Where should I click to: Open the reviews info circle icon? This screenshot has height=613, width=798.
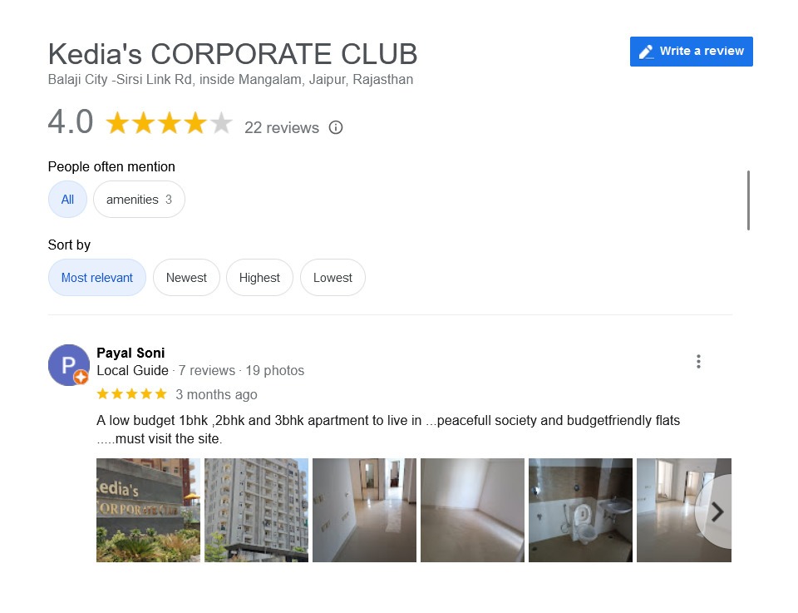click(335, 127)
